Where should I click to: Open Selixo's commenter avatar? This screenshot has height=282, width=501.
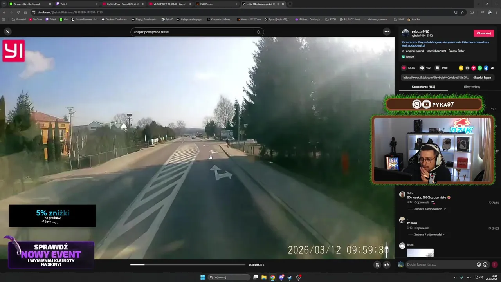402,194
